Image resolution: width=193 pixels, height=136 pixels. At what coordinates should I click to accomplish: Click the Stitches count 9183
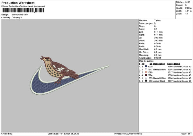(x=188, y=2)
